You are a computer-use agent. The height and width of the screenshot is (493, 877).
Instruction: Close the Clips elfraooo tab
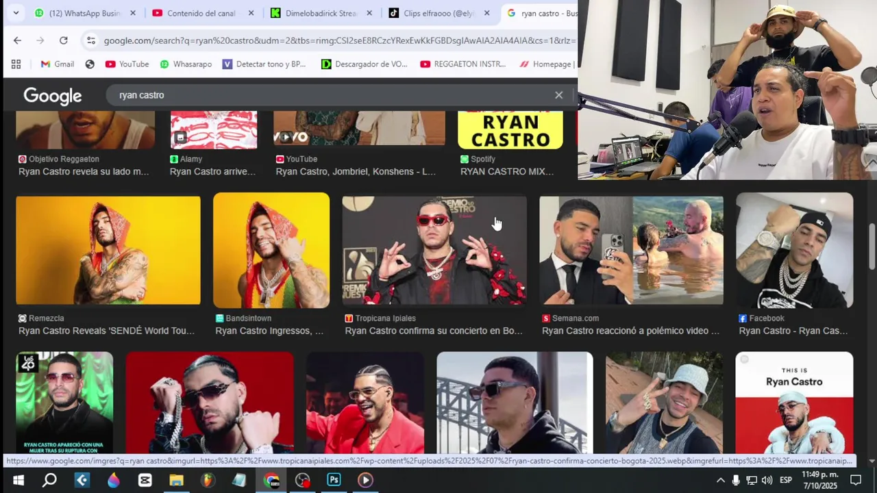click(487, 13)
